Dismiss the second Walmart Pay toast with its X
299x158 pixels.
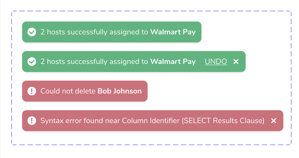pos(236,62)
